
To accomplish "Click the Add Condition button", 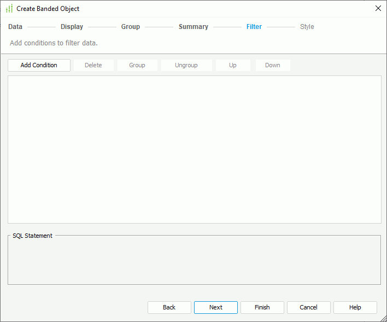I will click(39, 65).
